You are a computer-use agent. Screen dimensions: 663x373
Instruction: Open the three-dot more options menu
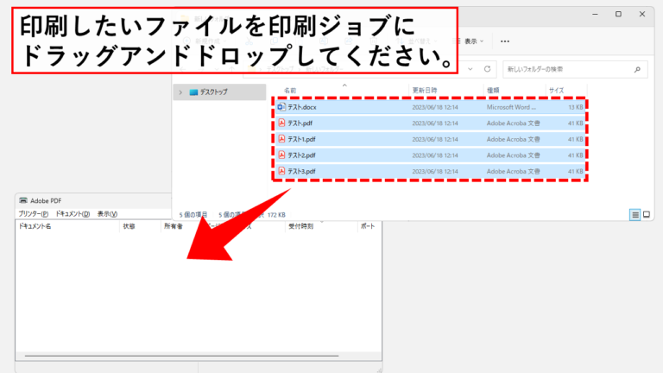pyautogui.click(x=505, y=41)
